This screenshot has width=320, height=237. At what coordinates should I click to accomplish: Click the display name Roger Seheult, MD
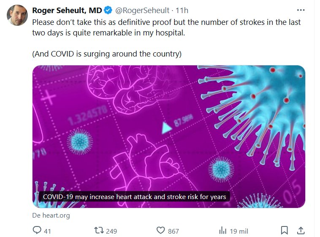(x=67, y=10)
